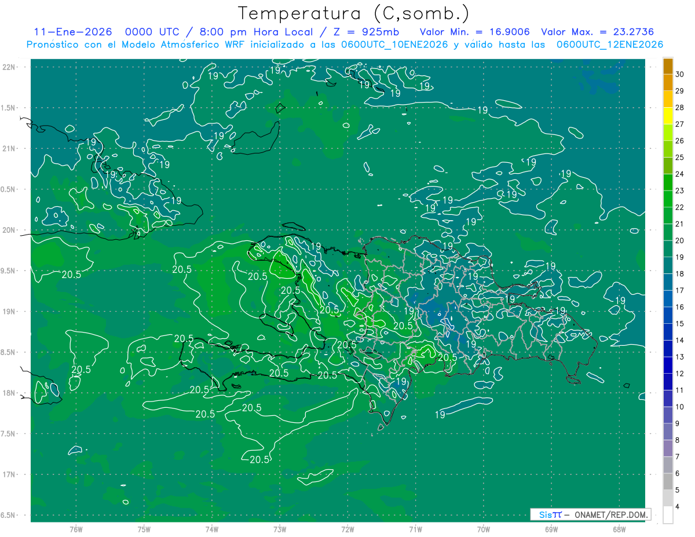Click the longitude axis label "73W"

[x=280, y=529]
